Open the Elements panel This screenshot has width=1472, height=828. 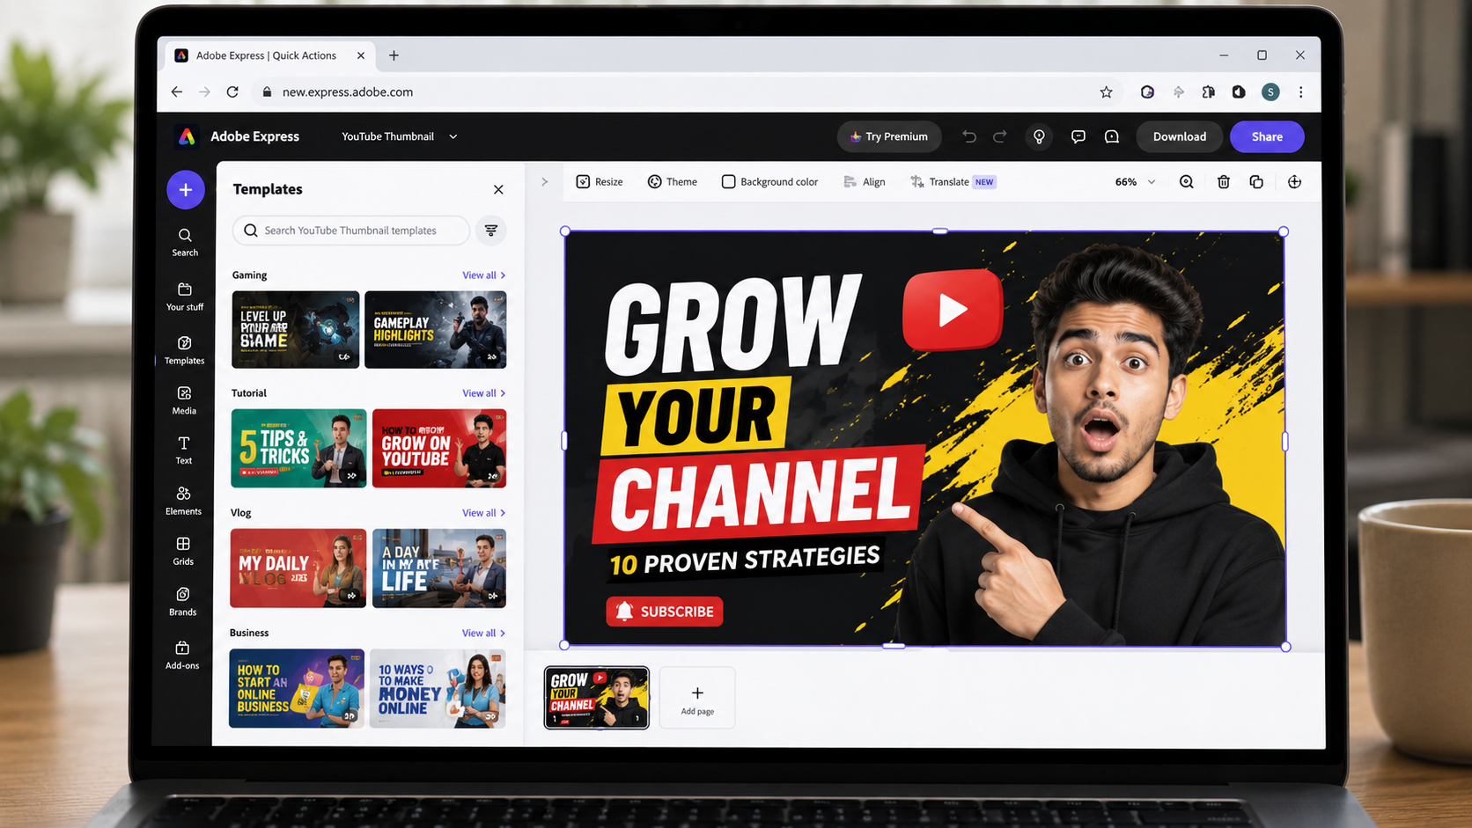pos(183,501)
